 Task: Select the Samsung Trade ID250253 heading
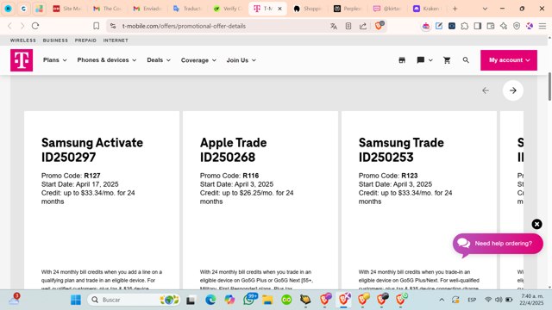(x=401, y=150)
